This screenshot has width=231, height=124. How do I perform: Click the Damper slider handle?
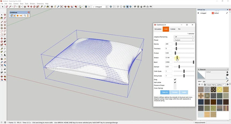(x=179, y=67)
